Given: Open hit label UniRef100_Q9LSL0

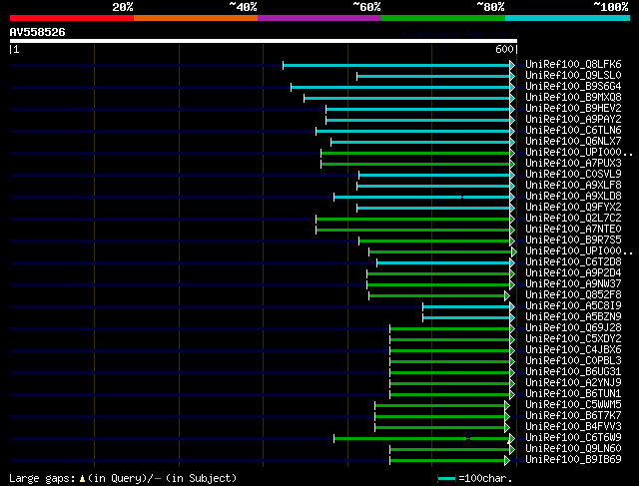Looking at the screenshot, I should (573, 76).
